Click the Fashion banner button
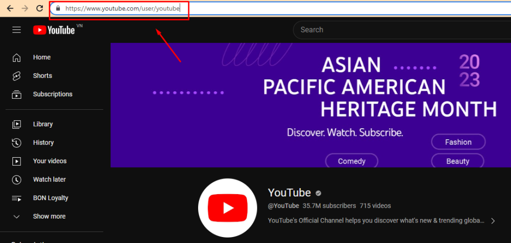The image size is (511, 243). pyautogui.click(x=458, y=142)
